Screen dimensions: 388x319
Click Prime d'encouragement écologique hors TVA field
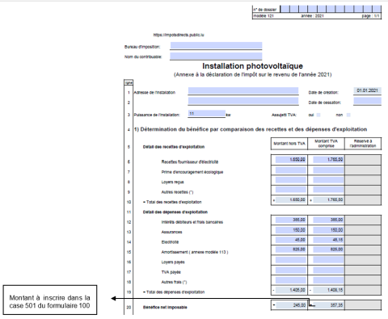click(x=291, y=170)
